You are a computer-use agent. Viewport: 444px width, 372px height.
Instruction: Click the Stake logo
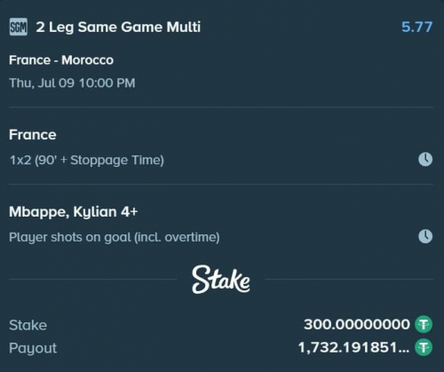(x=221, y=280)
